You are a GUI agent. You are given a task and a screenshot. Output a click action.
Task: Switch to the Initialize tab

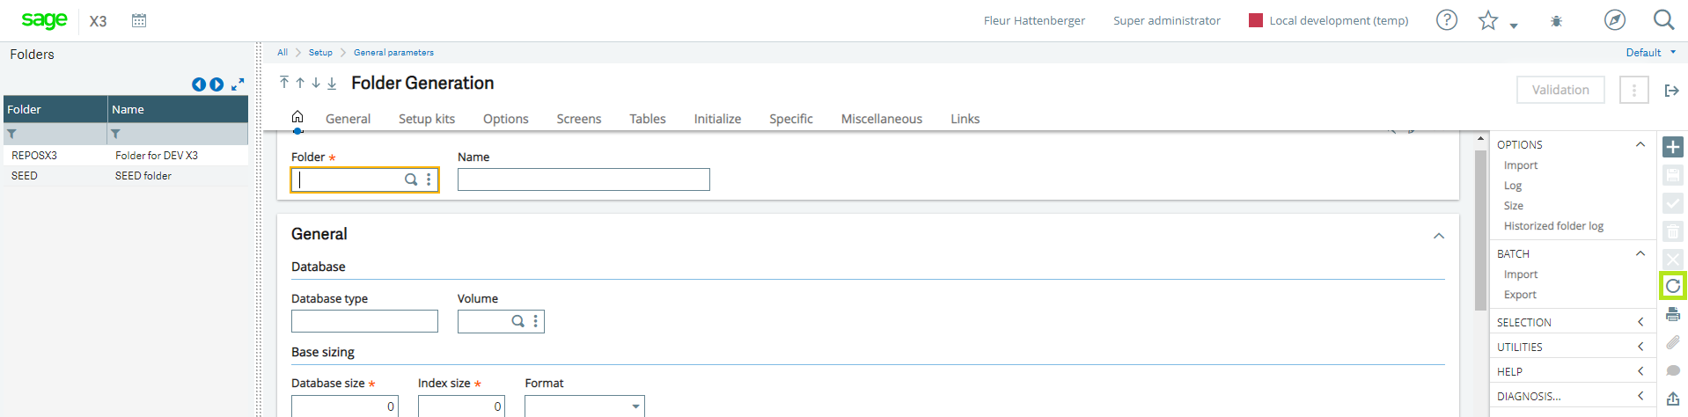[717, 119]
